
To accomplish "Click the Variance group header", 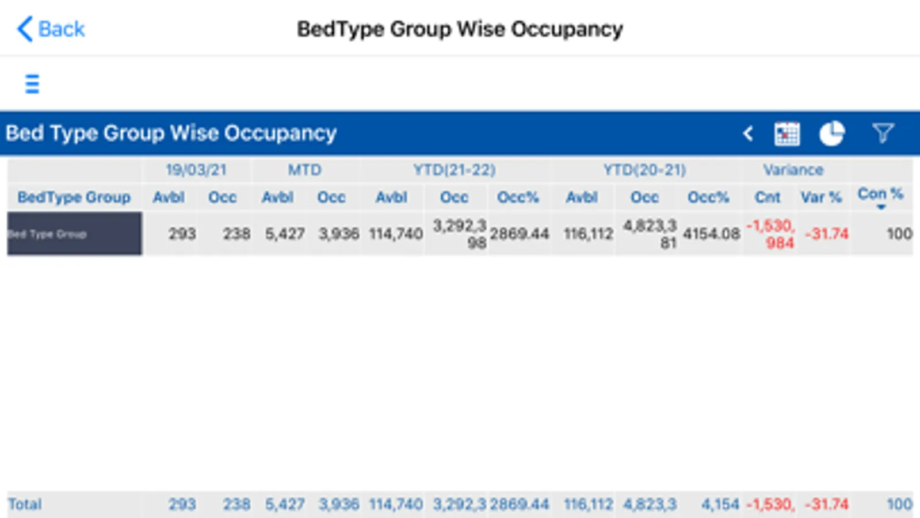I will 793,170.
